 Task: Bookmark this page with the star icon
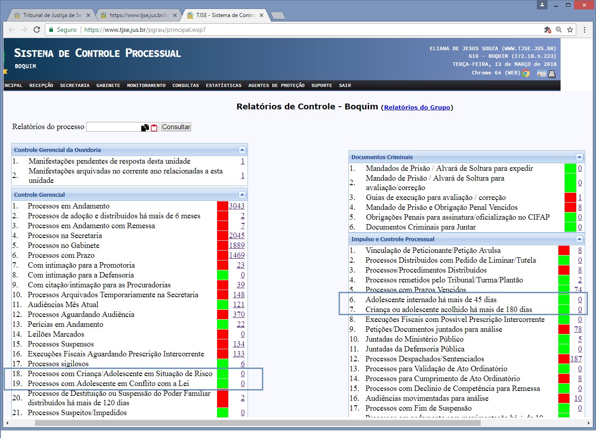click(570, 30)
